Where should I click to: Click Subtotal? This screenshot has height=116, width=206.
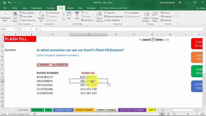click(x=166, y=20)
